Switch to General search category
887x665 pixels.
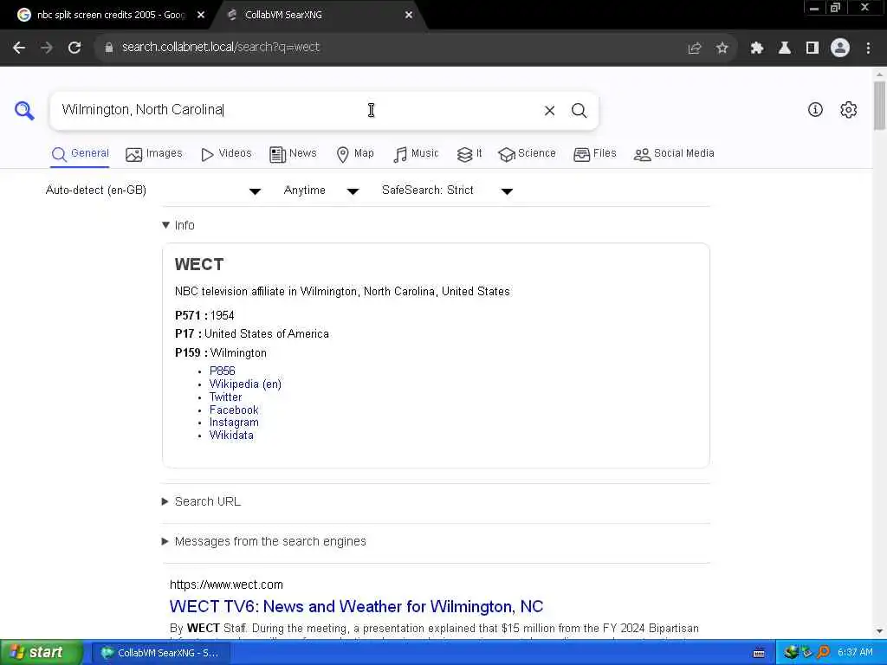pos(81,154)
